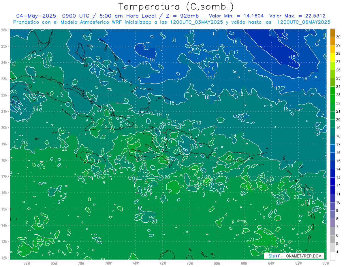This screenshot has width=346, height=267.
Task: Click the 17N latitude axis label
Action: (4, 176)
